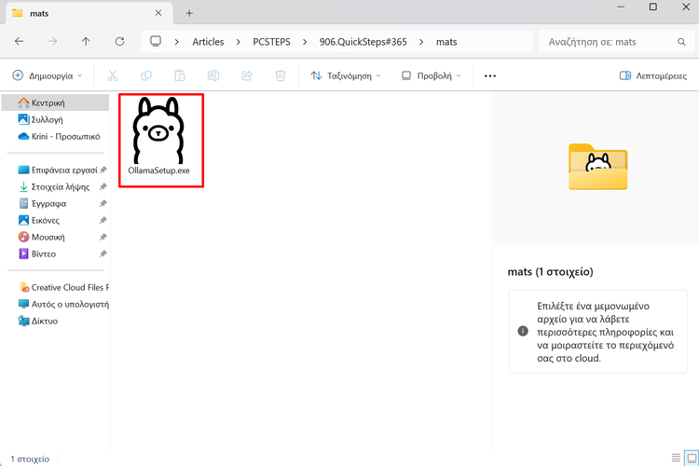The image size is (699, 466).
Task: Click mats in the breadcrumb path
Action: [x=446, y=42]
